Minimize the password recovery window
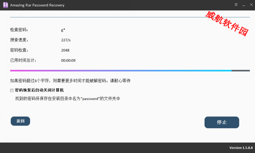The image size is (255, 153). click(x=244, y=5)
